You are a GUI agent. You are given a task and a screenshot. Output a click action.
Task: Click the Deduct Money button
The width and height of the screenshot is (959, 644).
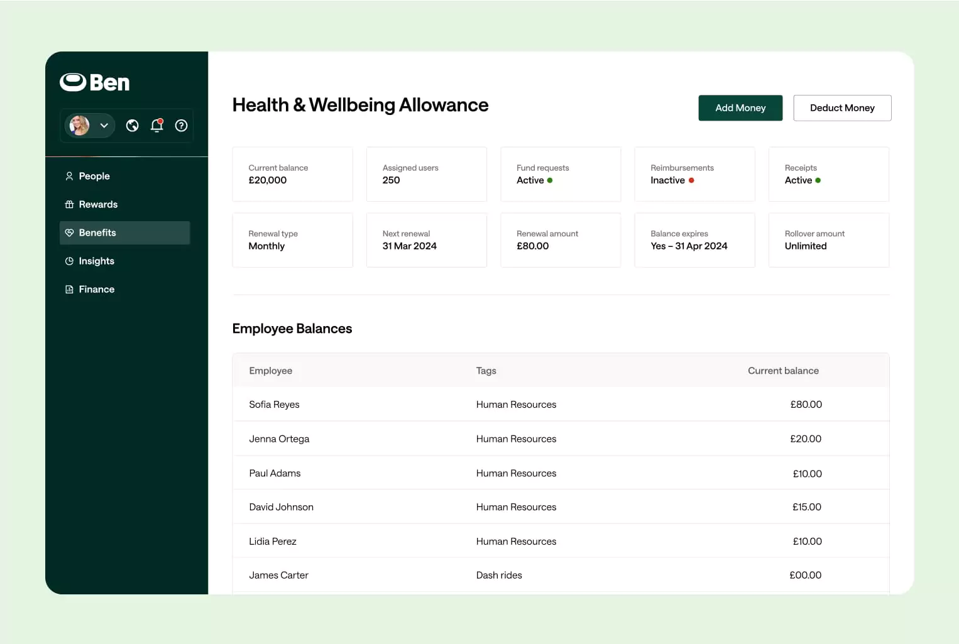(x=842, y=108)
